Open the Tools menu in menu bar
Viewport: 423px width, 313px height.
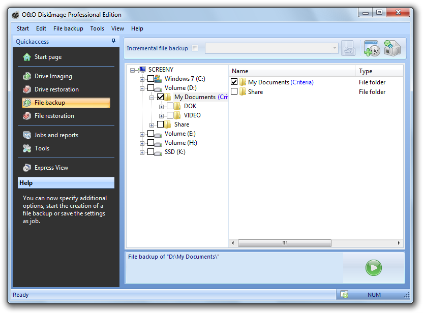pos(97,28)
